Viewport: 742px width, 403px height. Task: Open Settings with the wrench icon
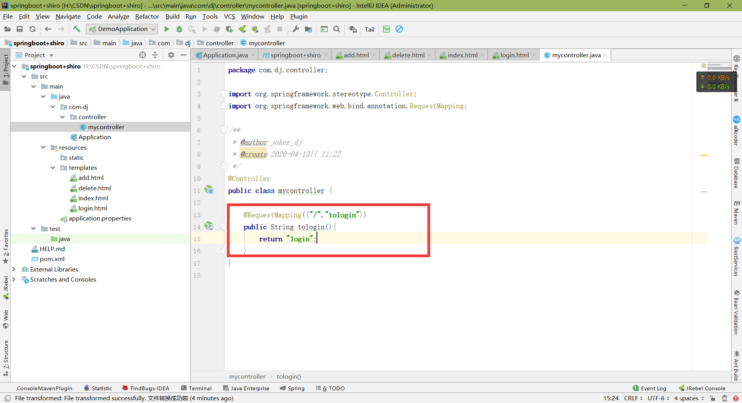tap(296, 29)
